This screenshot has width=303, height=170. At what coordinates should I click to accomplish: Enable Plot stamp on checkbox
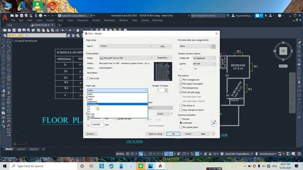tap(181, 105)
